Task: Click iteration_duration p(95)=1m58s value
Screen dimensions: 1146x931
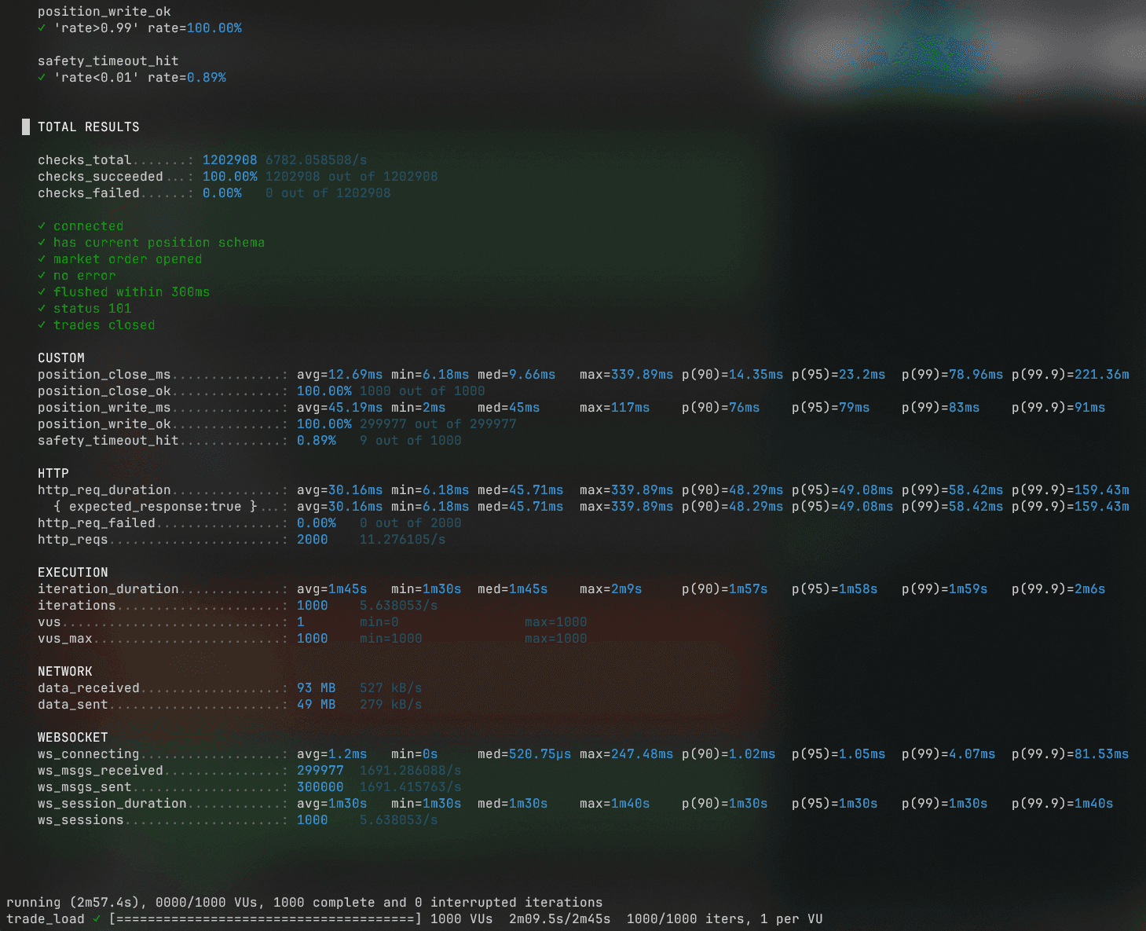Action: click(835, 589)
